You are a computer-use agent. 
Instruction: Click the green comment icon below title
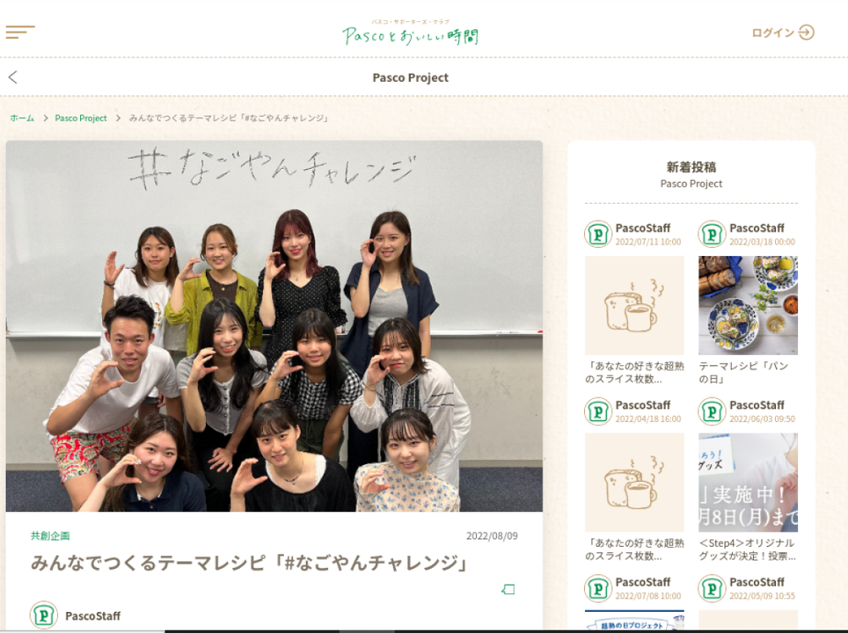click(508, 589)
